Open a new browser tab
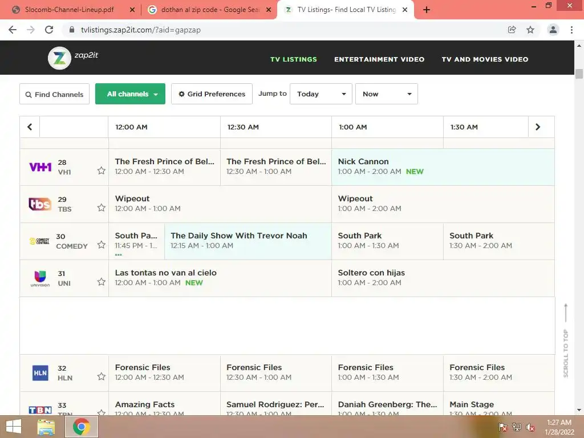584x438 pixels. 427,10
